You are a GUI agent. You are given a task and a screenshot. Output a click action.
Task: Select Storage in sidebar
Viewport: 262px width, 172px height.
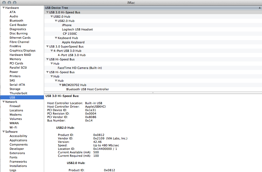(15, 89)
